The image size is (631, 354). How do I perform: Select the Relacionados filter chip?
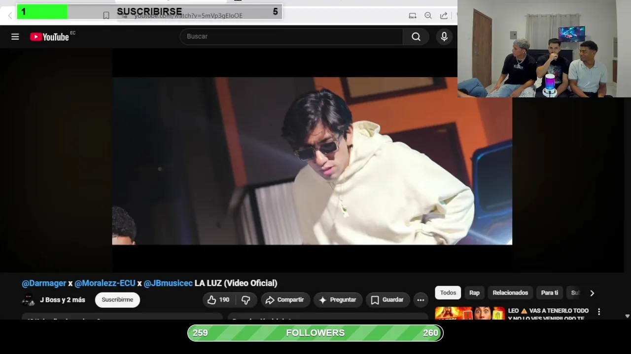coord(510,293)
